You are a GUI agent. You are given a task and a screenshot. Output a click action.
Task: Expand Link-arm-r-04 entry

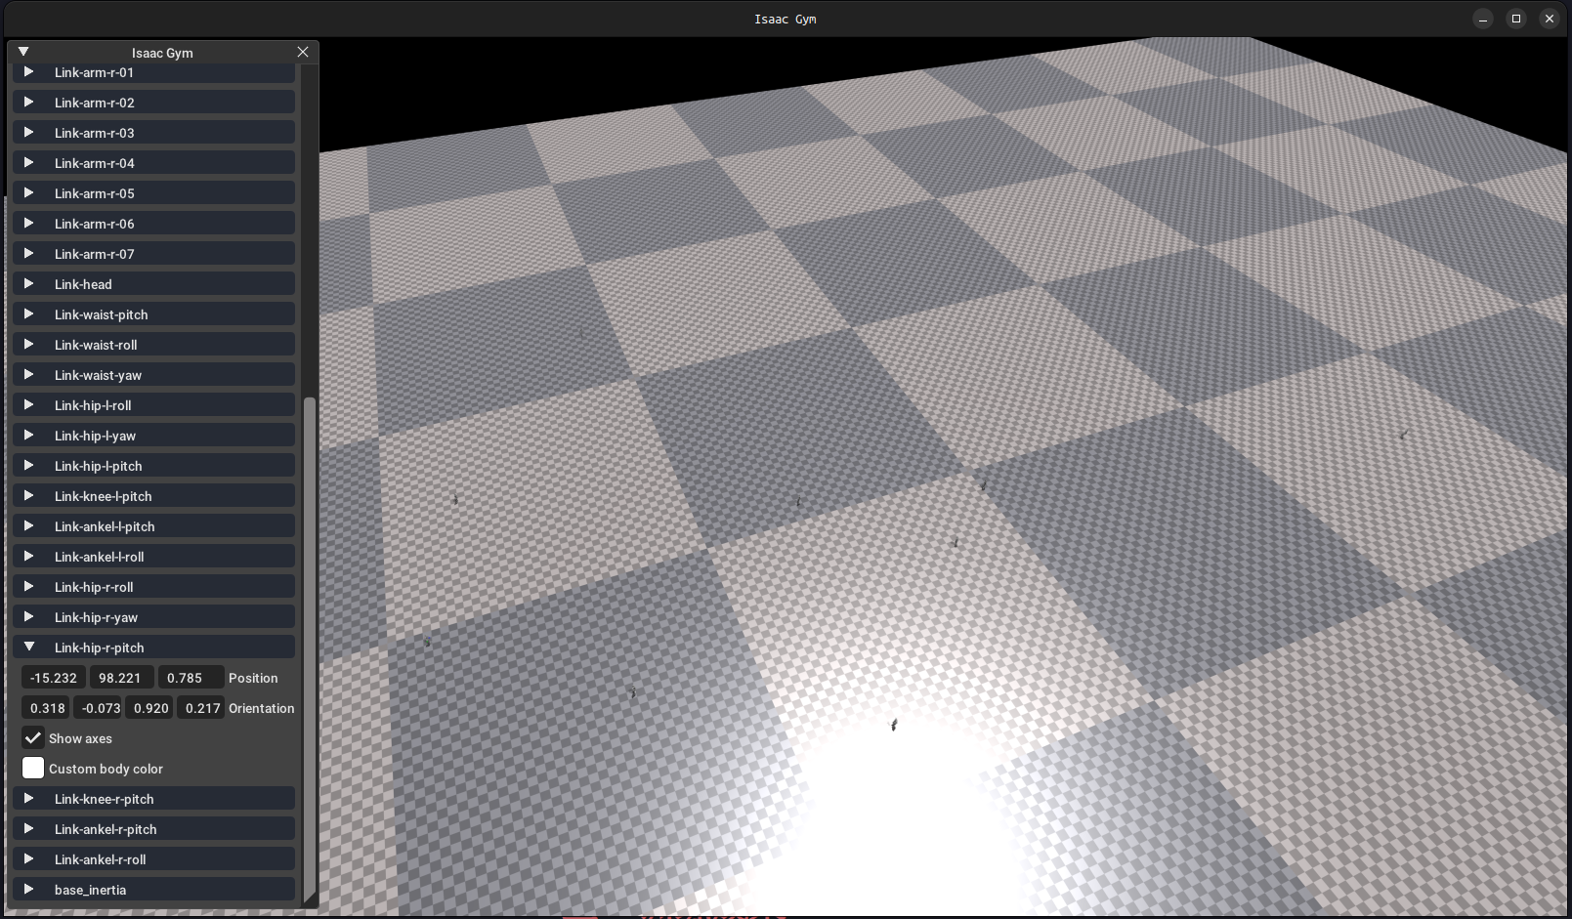(x=153, y=163)
